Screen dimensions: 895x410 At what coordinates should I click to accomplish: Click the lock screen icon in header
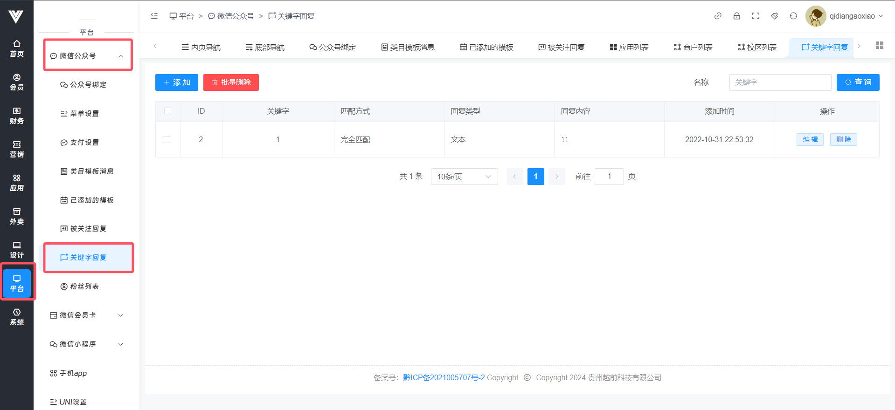click(x=736, y=16)
